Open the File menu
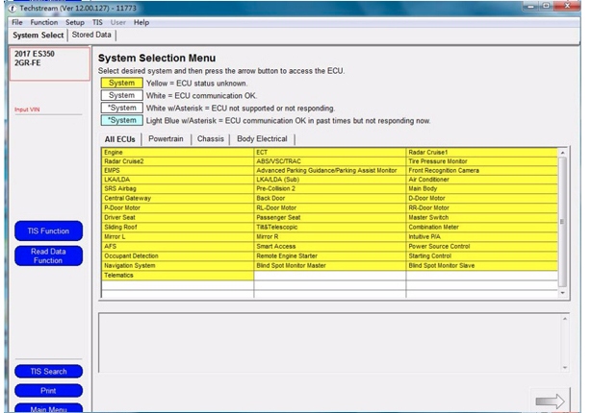The height and width of the screenshot is (413, 591). point(17,22)
